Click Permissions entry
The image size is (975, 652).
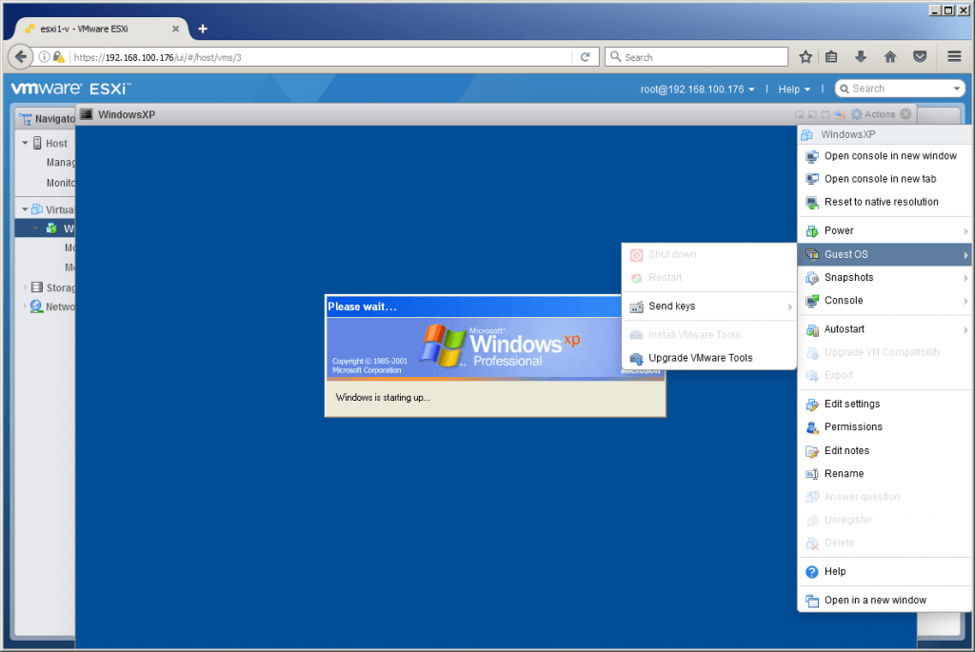click(885, 427)
